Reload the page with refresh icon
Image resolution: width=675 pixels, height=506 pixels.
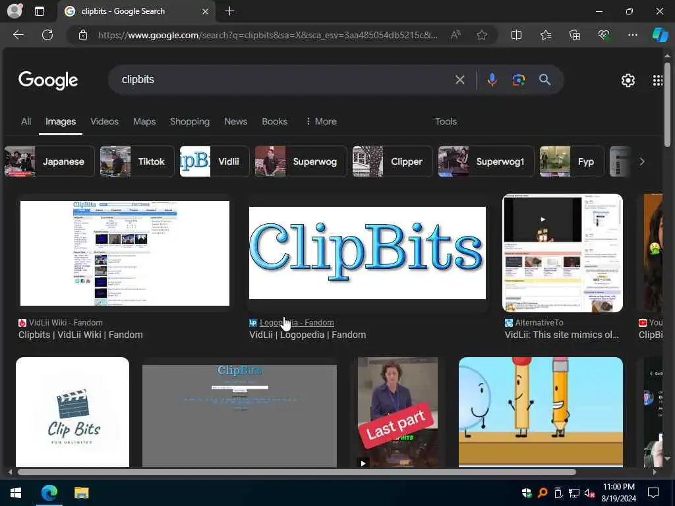[47, 35]
